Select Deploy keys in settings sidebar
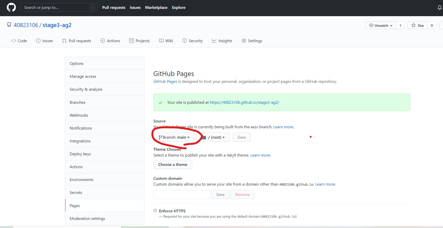 coord(105,154)
